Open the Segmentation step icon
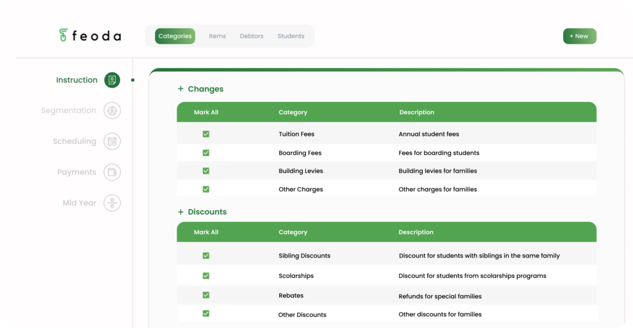Image resolution: width=633 pixels, height=328 pixels. [x=113, y=111]
